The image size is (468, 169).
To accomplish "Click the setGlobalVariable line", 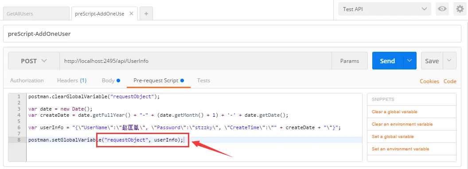I will pyautogui.click(x=105, y=140).
